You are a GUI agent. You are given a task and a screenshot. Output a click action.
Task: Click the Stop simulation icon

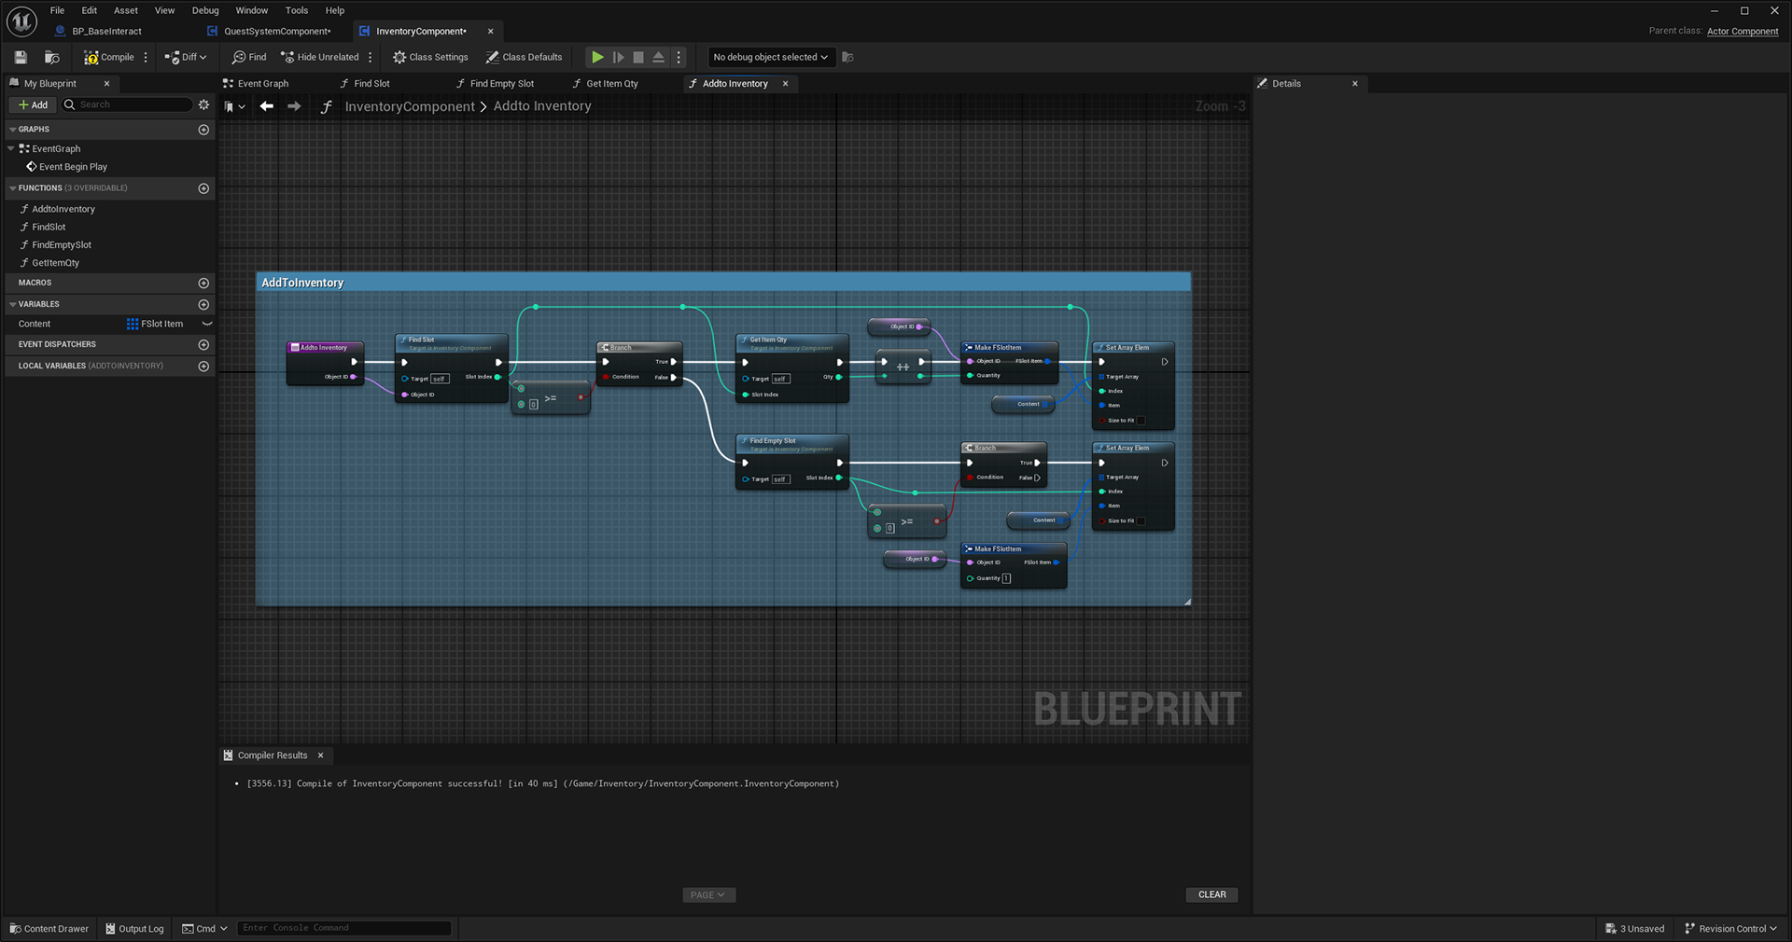(638, 57)
